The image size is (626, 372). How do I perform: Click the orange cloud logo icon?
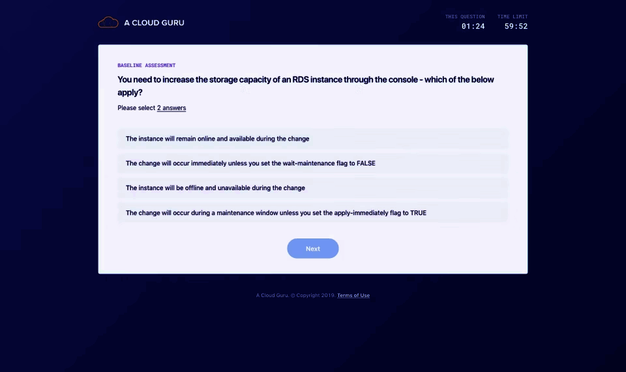point(108,23)
